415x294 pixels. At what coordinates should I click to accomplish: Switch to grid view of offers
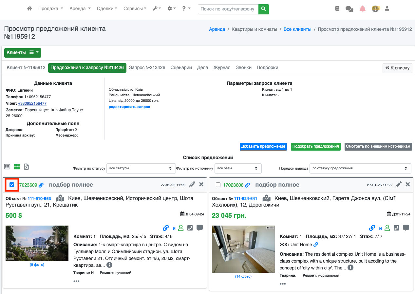point(17,167)
